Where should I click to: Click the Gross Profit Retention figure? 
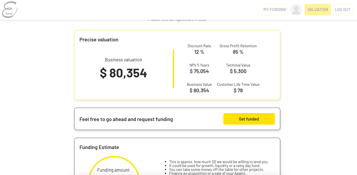coord(238,52)
